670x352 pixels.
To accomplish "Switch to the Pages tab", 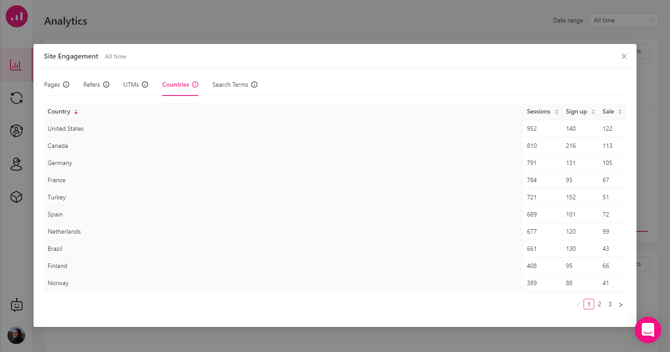I will (x=52, y=84).
